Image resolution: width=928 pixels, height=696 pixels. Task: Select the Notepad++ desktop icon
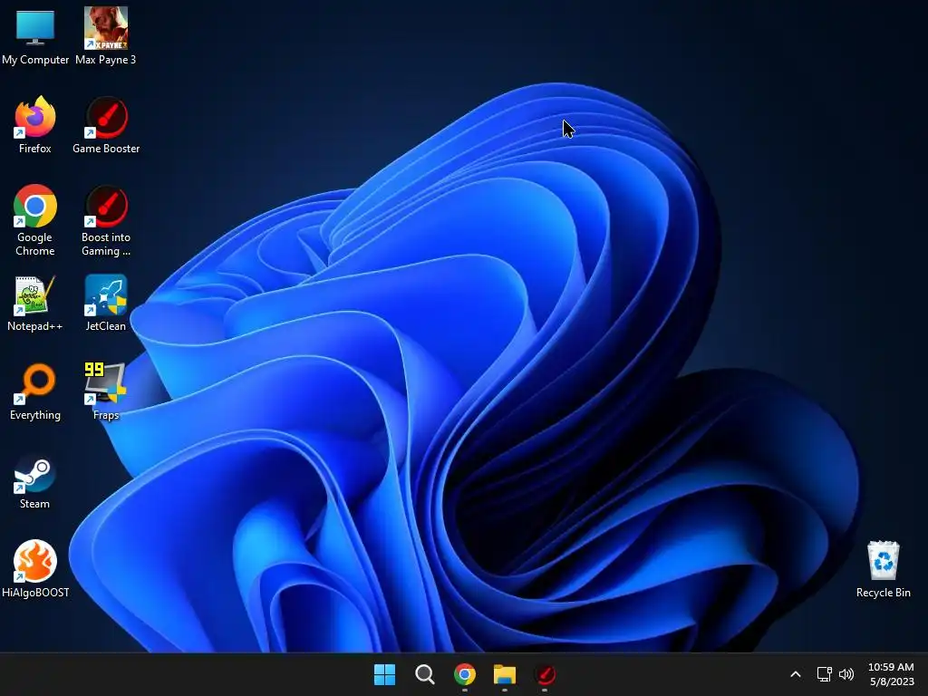35,303
